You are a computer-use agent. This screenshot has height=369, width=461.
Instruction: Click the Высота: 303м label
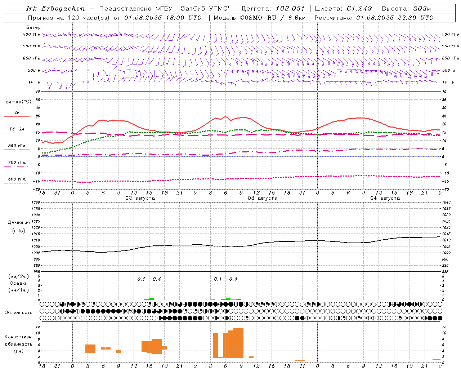406,9
